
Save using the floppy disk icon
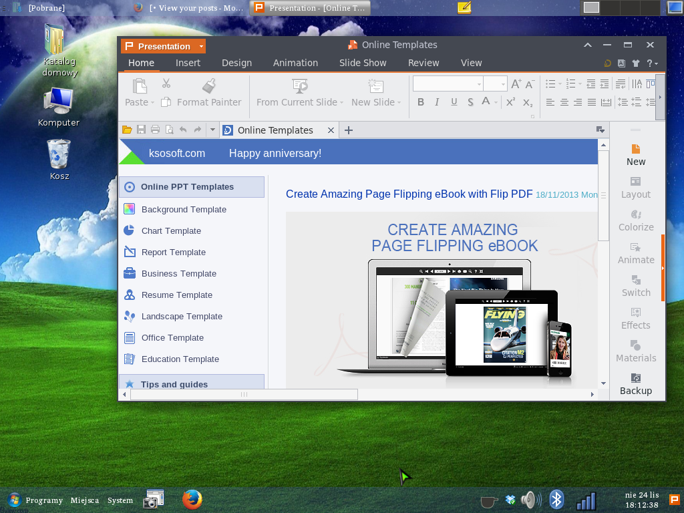point(141,130)
